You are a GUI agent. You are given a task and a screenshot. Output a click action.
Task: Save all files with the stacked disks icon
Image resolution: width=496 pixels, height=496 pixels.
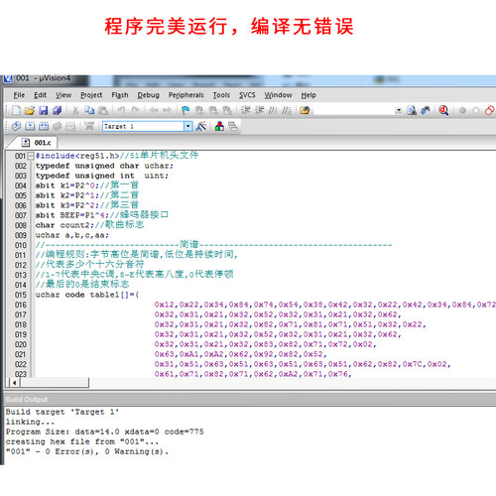(58, 110)
